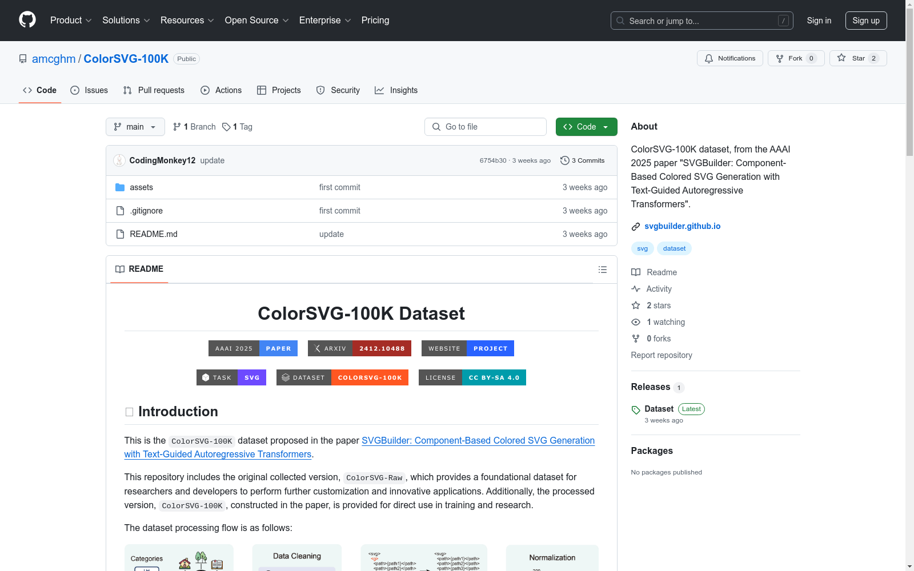The width and height of the screenshot is (914, 571).
Task: Click the assets folder icon
Action: [120, 187]
